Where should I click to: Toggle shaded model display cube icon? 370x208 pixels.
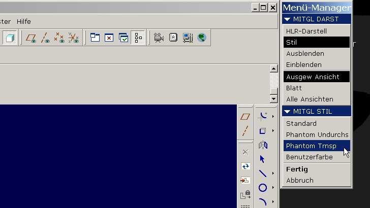click(10, 38)
